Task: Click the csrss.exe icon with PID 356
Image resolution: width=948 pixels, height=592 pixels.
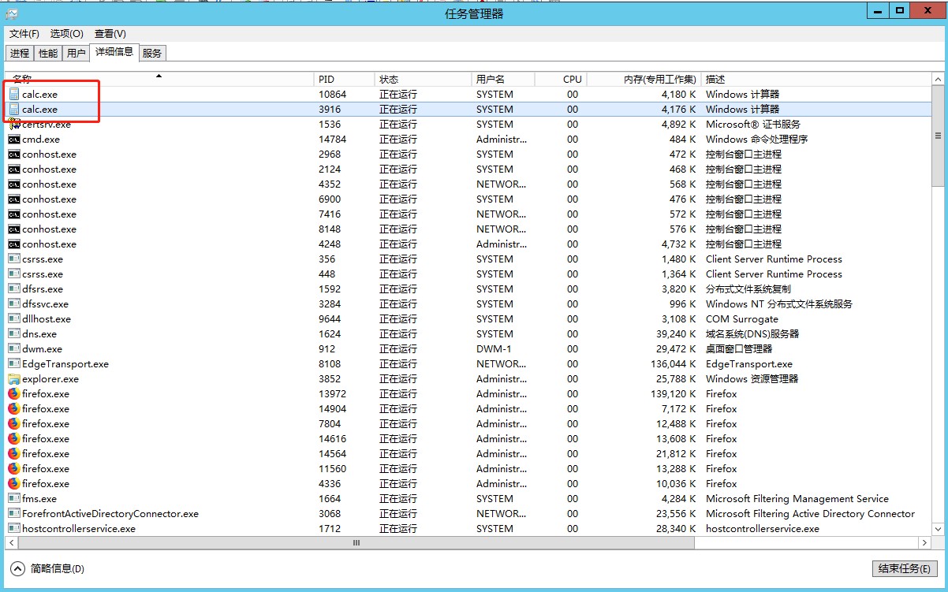Action: [x=14, y=259]
